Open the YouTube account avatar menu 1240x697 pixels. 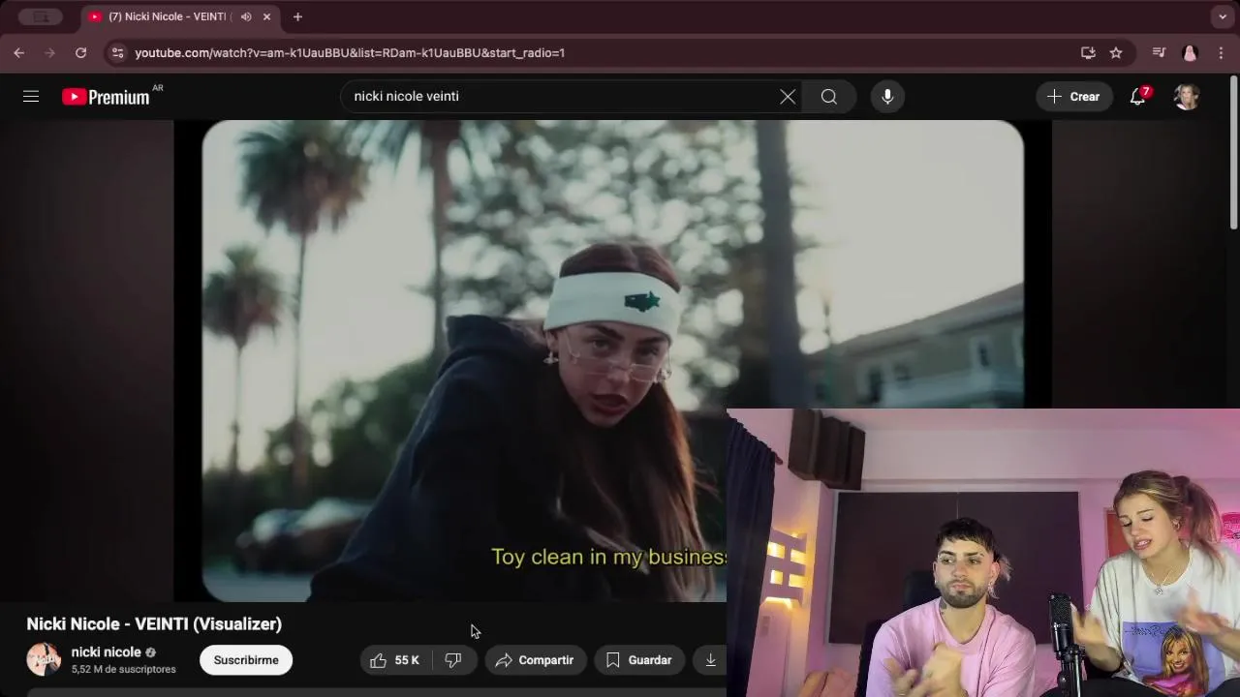pos(1187,97)
